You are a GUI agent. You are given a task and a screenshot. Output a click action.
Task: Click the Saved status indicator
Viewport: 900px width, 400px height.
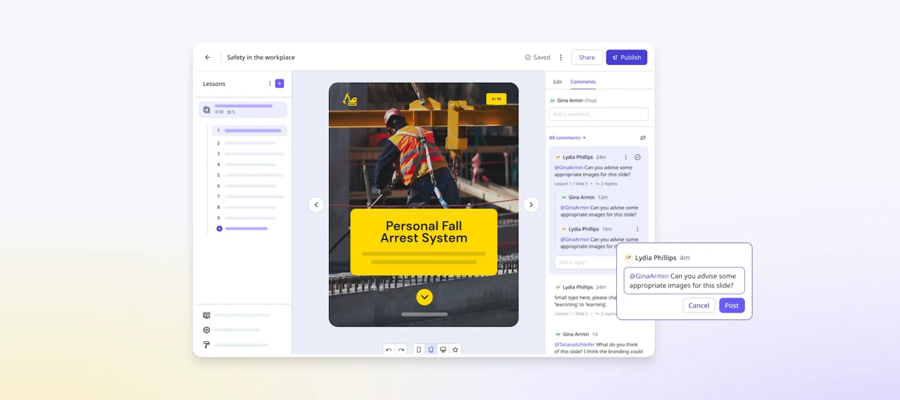[537, 57]
